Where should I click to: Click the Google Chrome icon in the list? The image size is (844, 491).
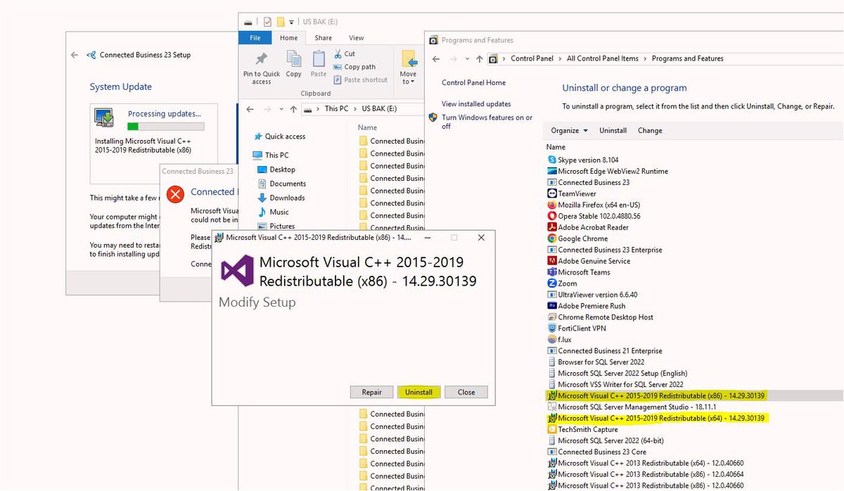pyautogui.click(x=552, y=238)
